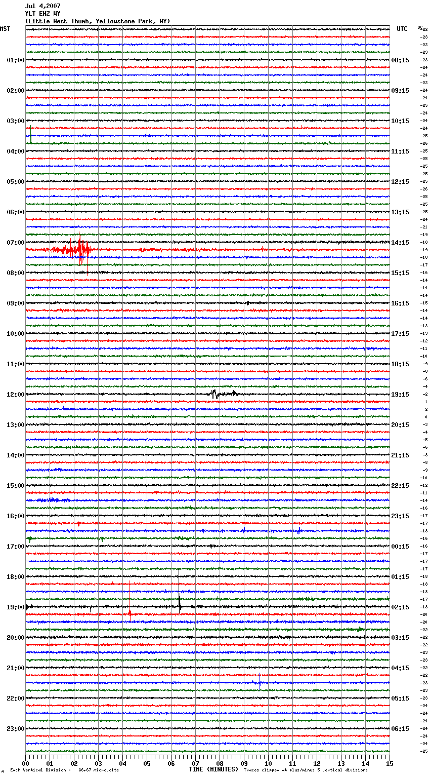
Task: Select the 15:00 MST row label
Action: point(15,486)
